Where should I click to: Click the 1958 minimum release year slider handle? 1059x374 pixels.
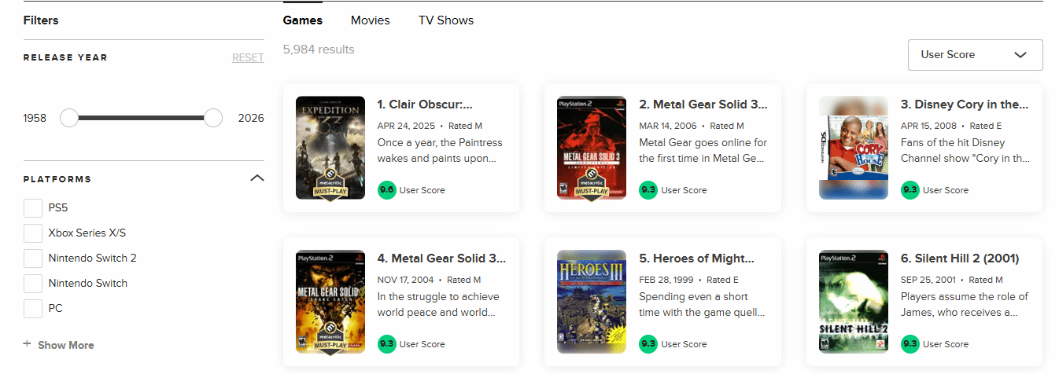pos(69,118)
